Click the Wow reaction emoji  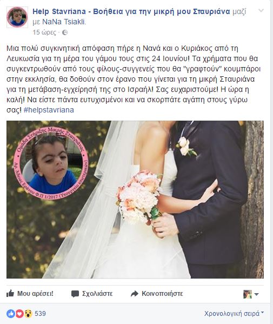tap(28, 314)
